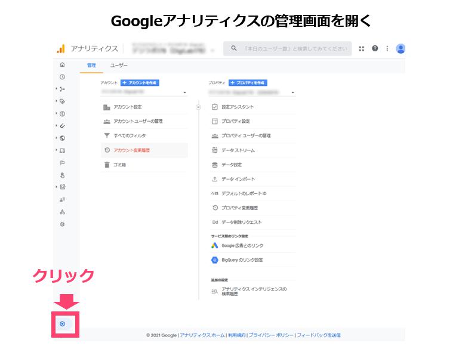The width and height of the screenshot is (462, 349).
Task: Click the すべてのフィルタ funnel icon
Action: (107, 135)
